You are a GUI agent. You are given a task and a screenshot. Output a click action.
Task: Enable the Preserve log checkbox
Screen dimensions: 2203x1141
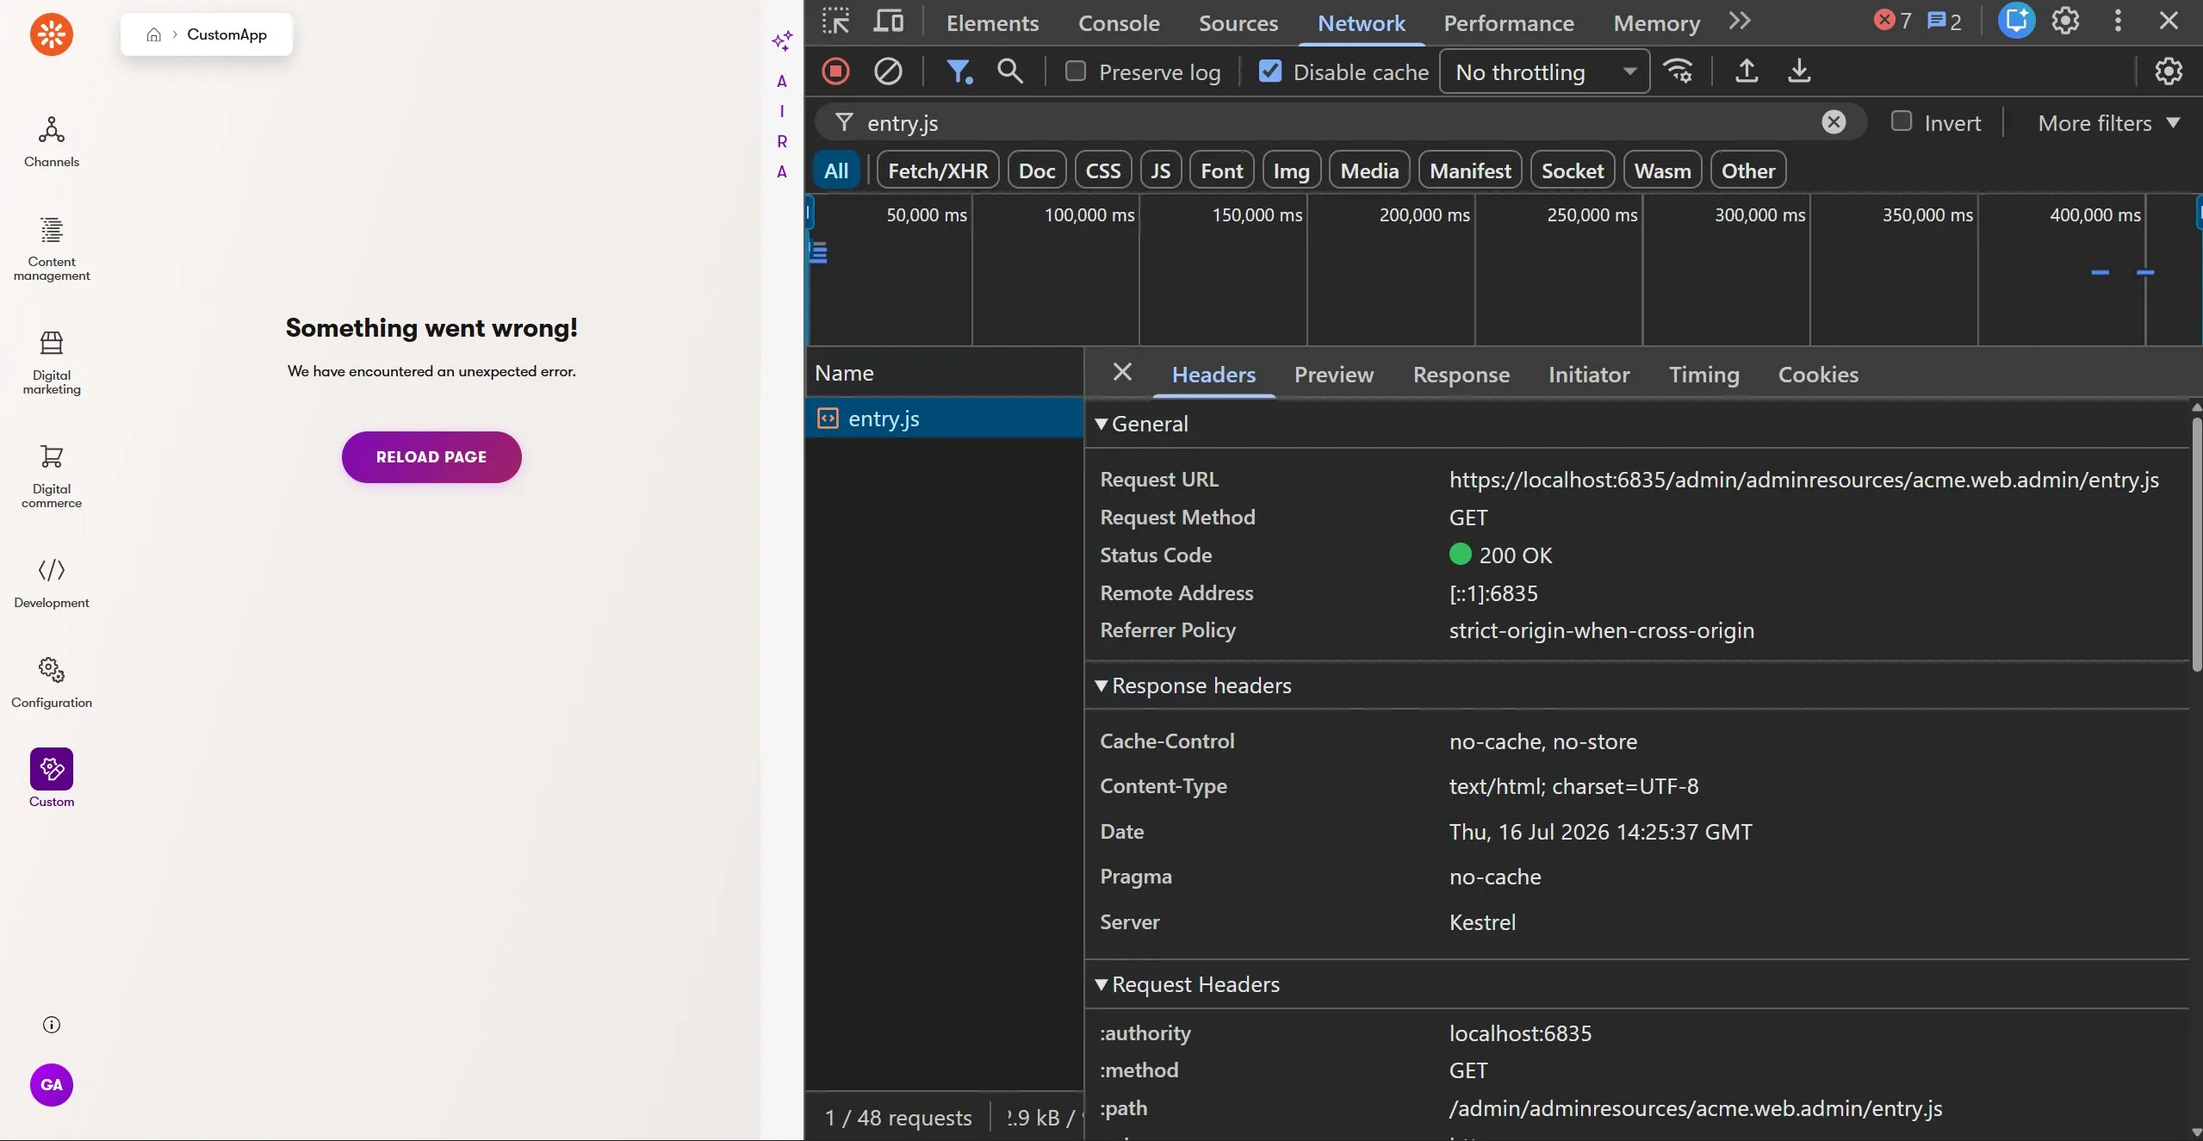coord(1076,71)
